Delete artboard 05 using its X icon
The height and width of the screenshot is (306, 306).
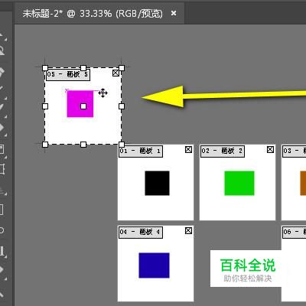(116, 73)
